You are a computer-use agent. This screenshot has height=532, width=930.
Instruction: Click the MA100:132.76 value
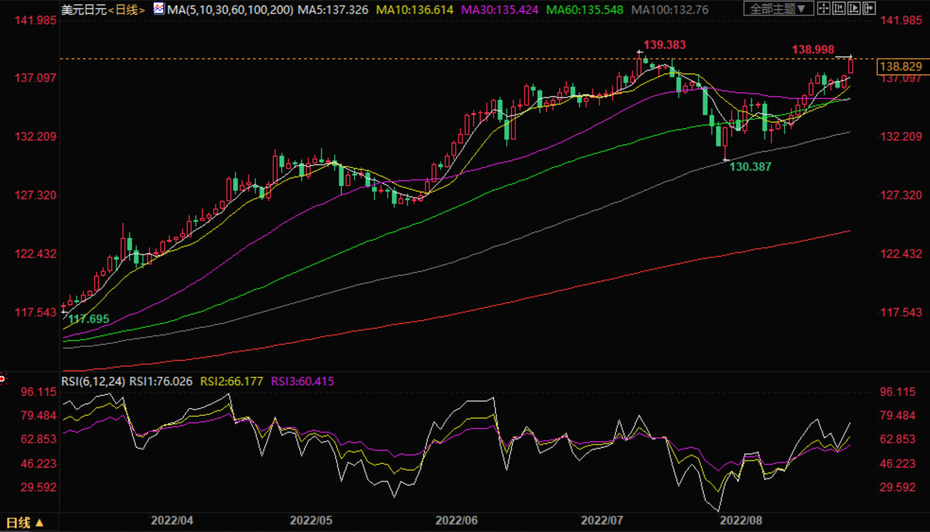click(670, 10)
